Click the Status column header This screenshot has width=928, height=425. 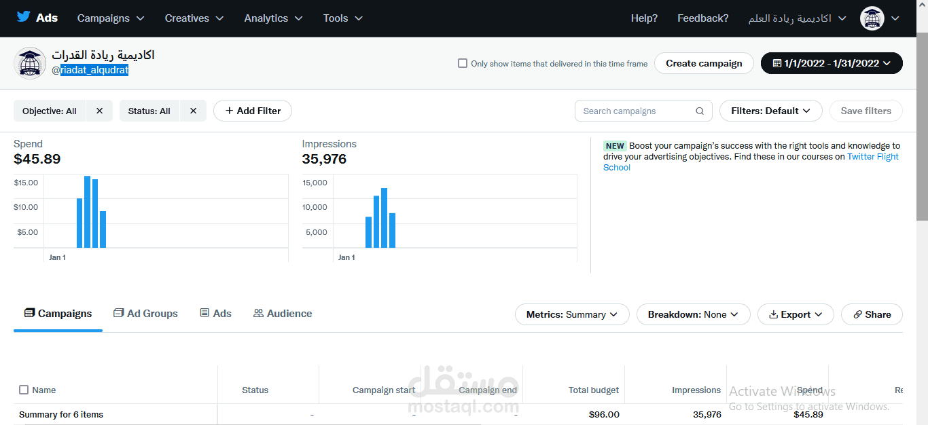point(255,390)
